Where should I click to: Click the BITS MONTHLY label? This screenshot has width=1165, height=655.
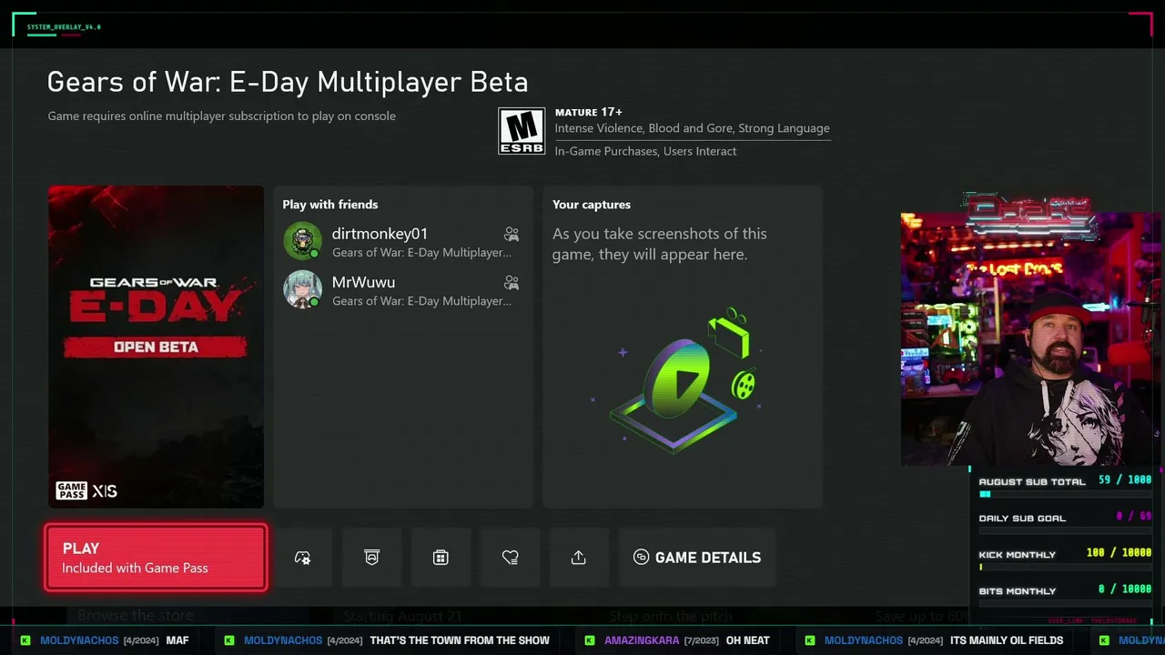pos(1018,591)
